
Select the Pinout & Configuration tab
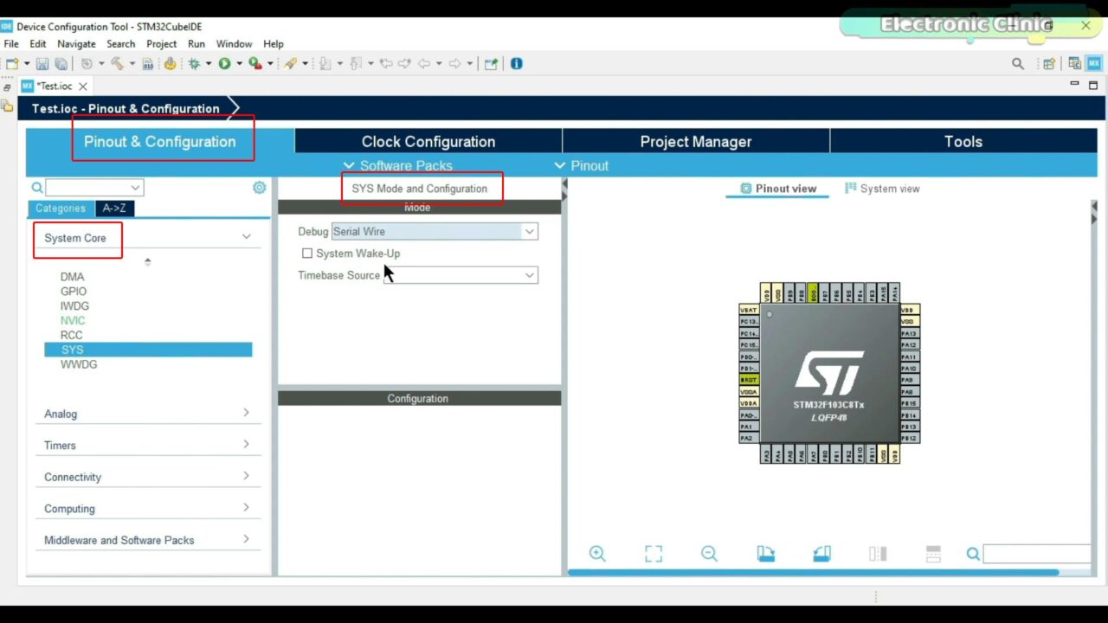point(160,141)
